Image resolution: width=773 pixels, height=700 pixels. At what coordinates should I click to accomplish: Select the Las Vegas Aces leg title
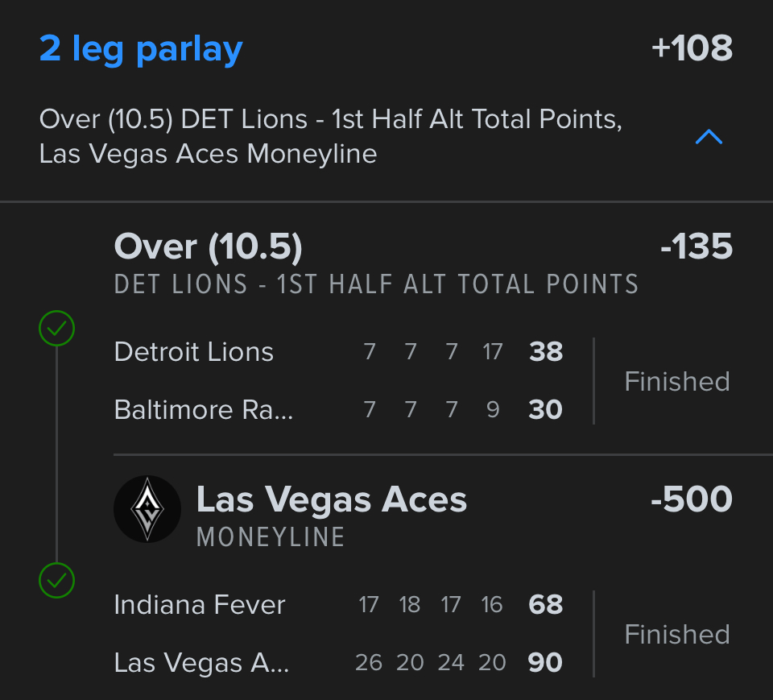point(332,499)
